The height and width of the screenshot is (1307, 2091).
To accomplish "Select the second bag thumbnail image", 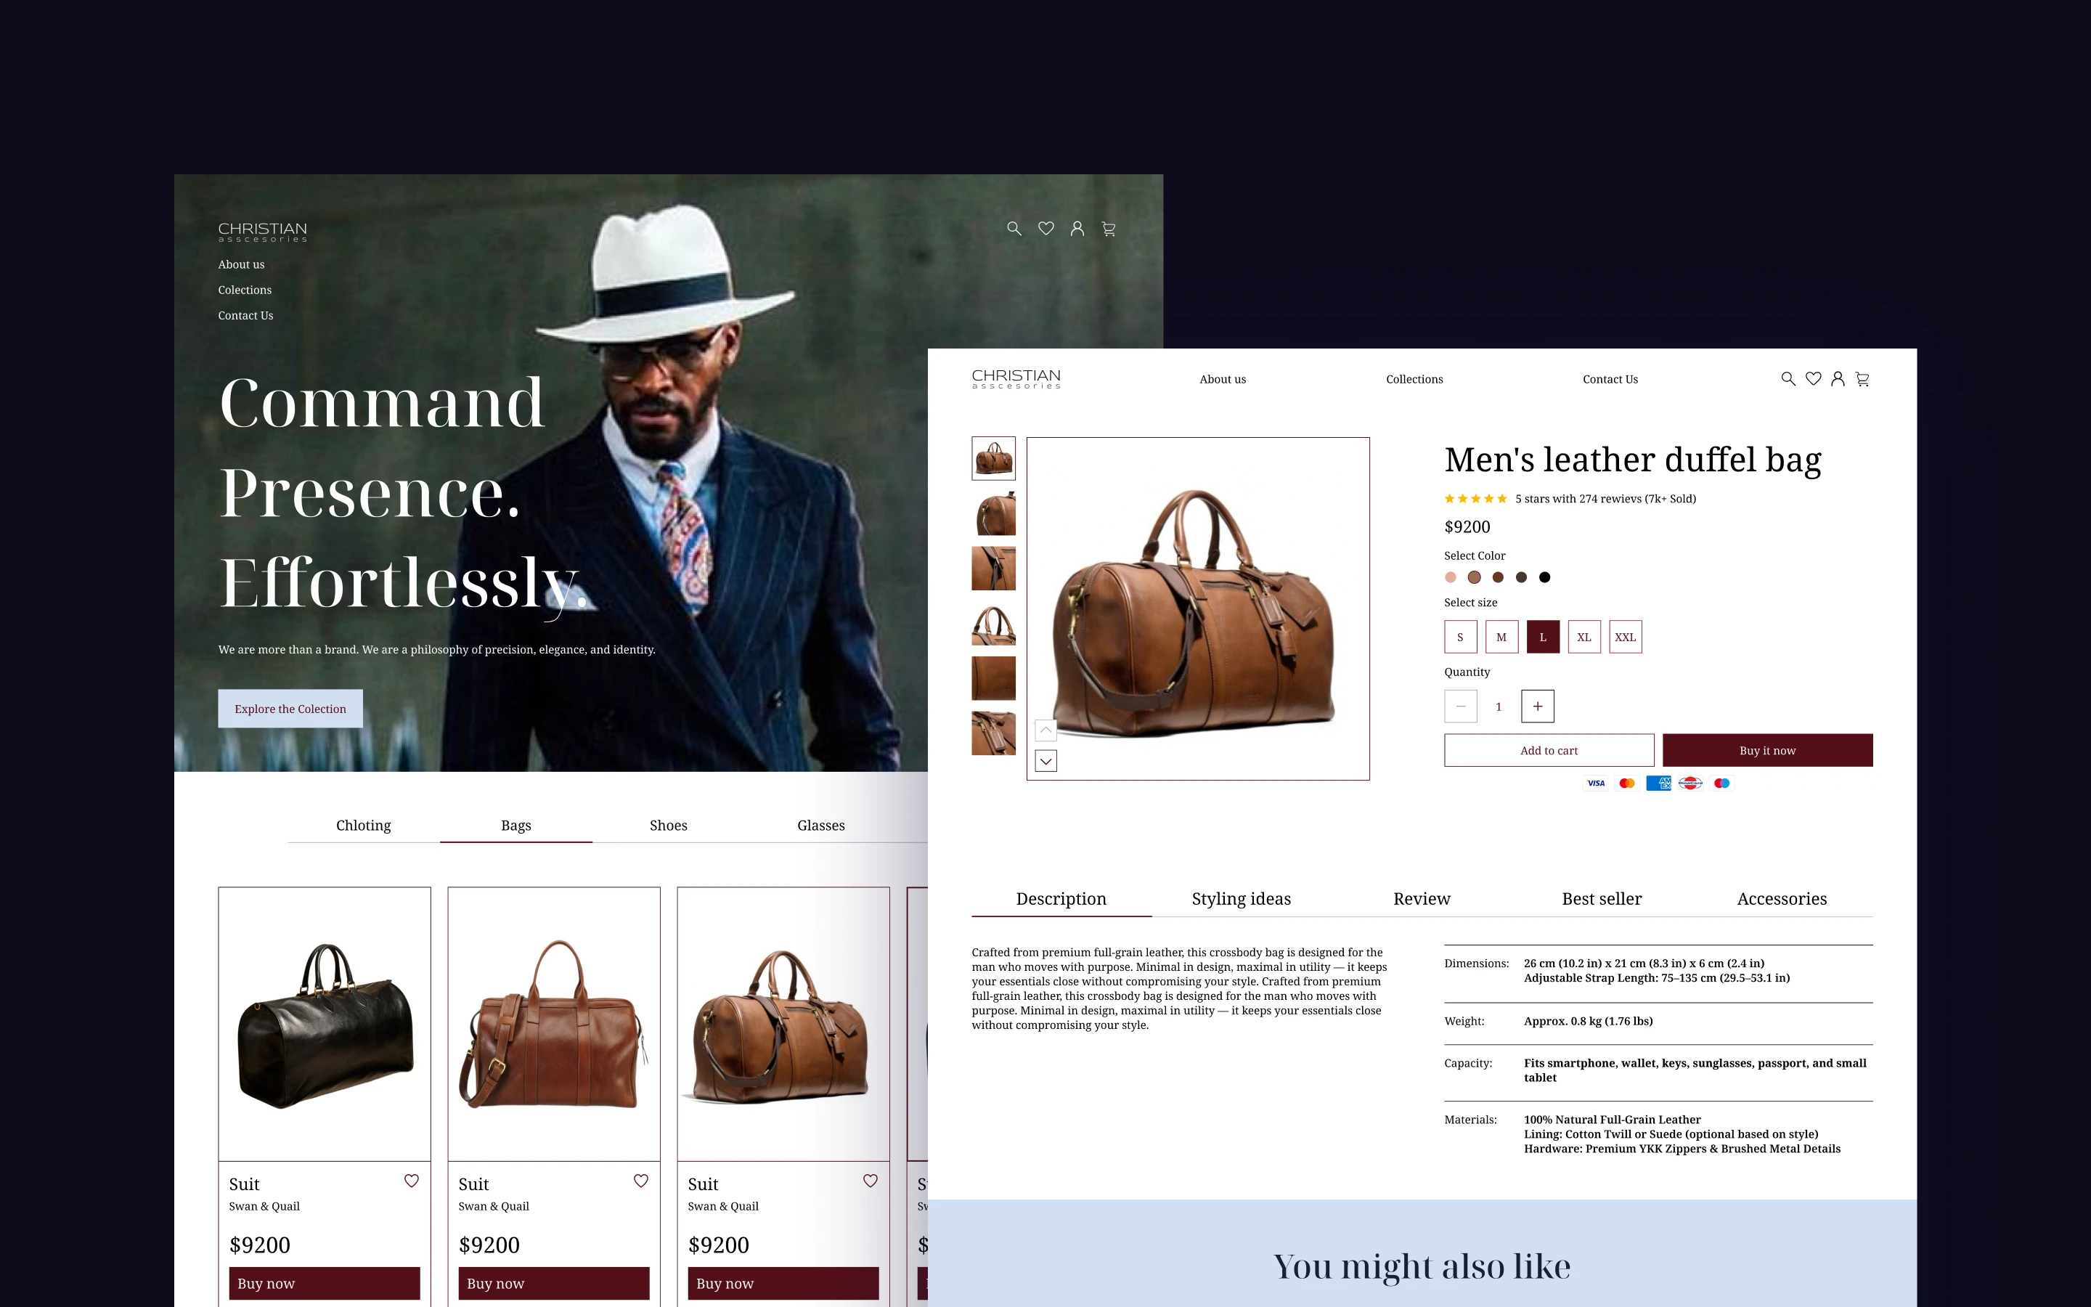I will click(994, 513).
